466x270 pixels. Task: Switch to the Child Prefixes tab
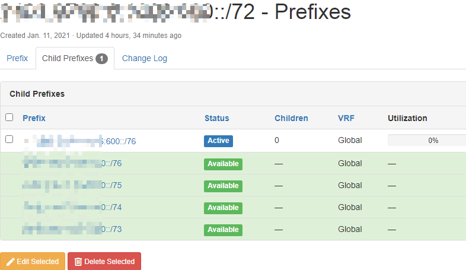75,58
